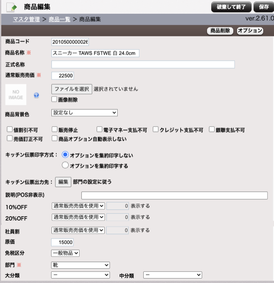This screenshot has width=274, height=283.
Task: Toggle the 画像削除 checkbox
Action: (55, 99)
